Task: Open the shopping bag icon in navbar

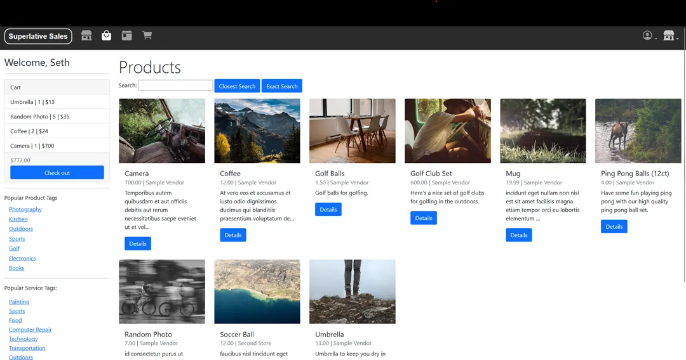Action: (106, 35)
